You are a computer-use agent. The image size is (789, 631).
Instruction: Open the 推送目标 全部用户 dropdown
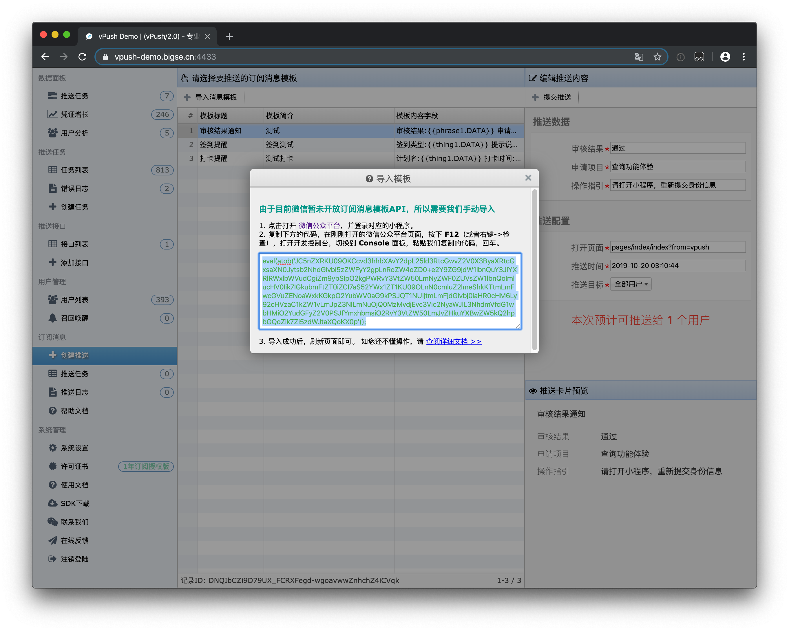coord(631,284)
